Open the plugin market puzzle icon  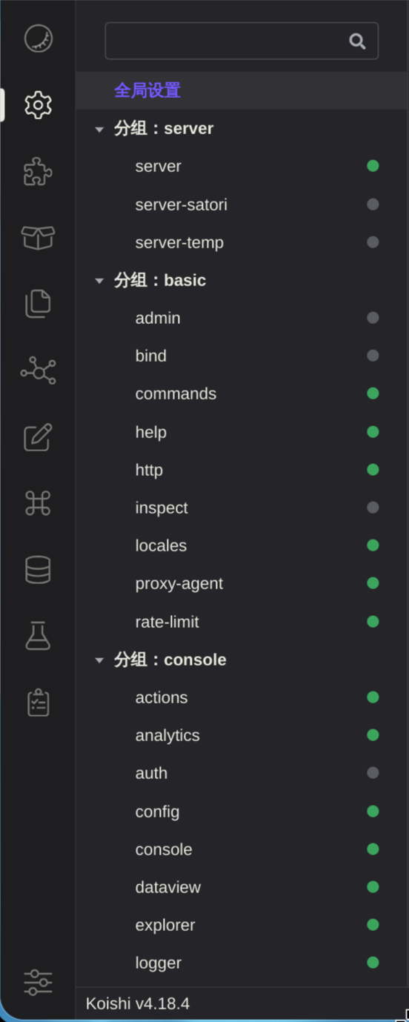[x=38, y=172]
